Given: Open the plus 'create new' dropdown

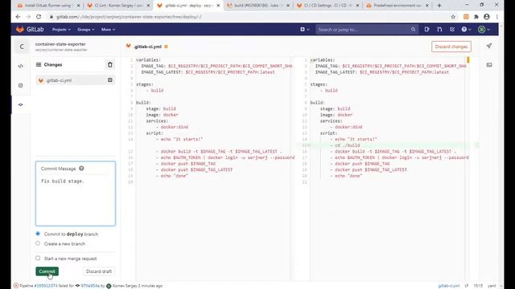Looking at the screenshot, I should [x=304, y=30].
